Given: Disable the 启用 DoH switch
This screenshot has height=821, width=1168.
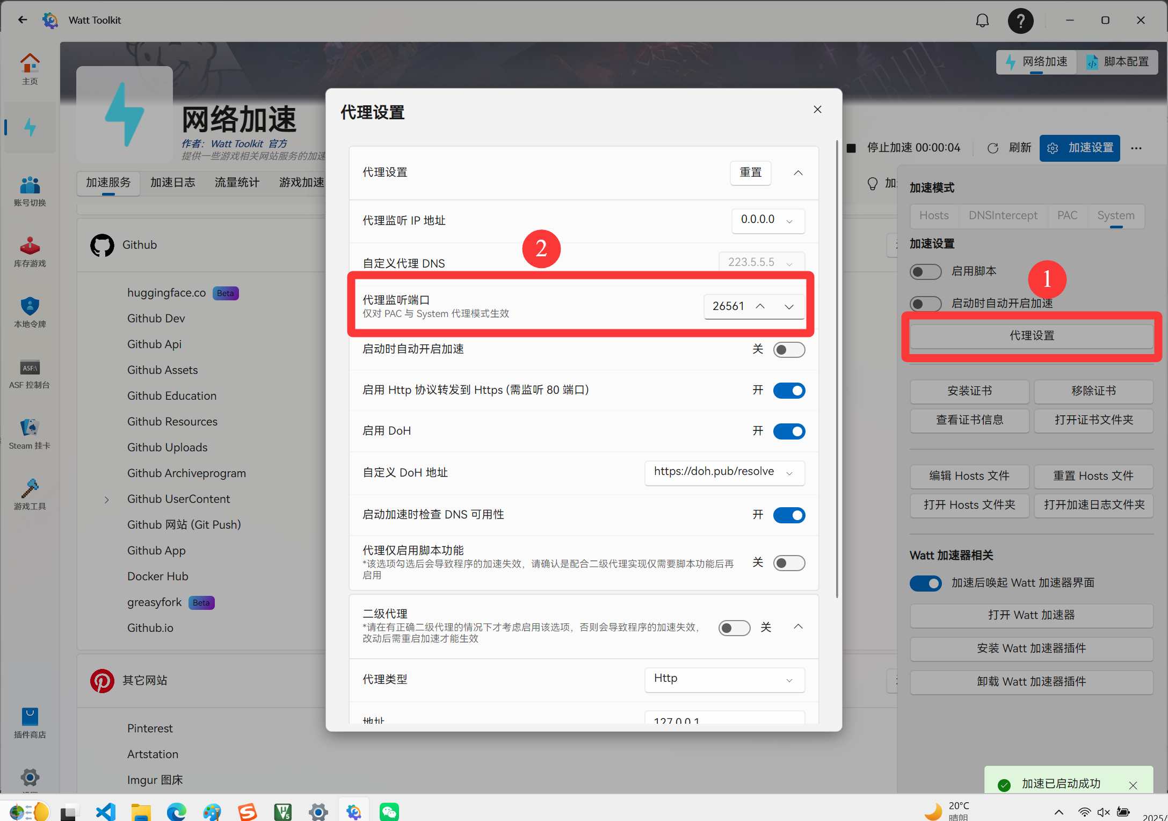Looking at the screenshot, I should point(789,431).
